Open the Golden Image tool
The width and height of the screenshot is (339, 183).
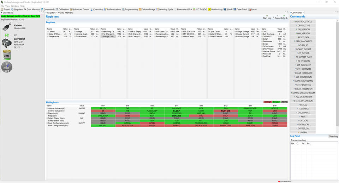coord(147,10)
